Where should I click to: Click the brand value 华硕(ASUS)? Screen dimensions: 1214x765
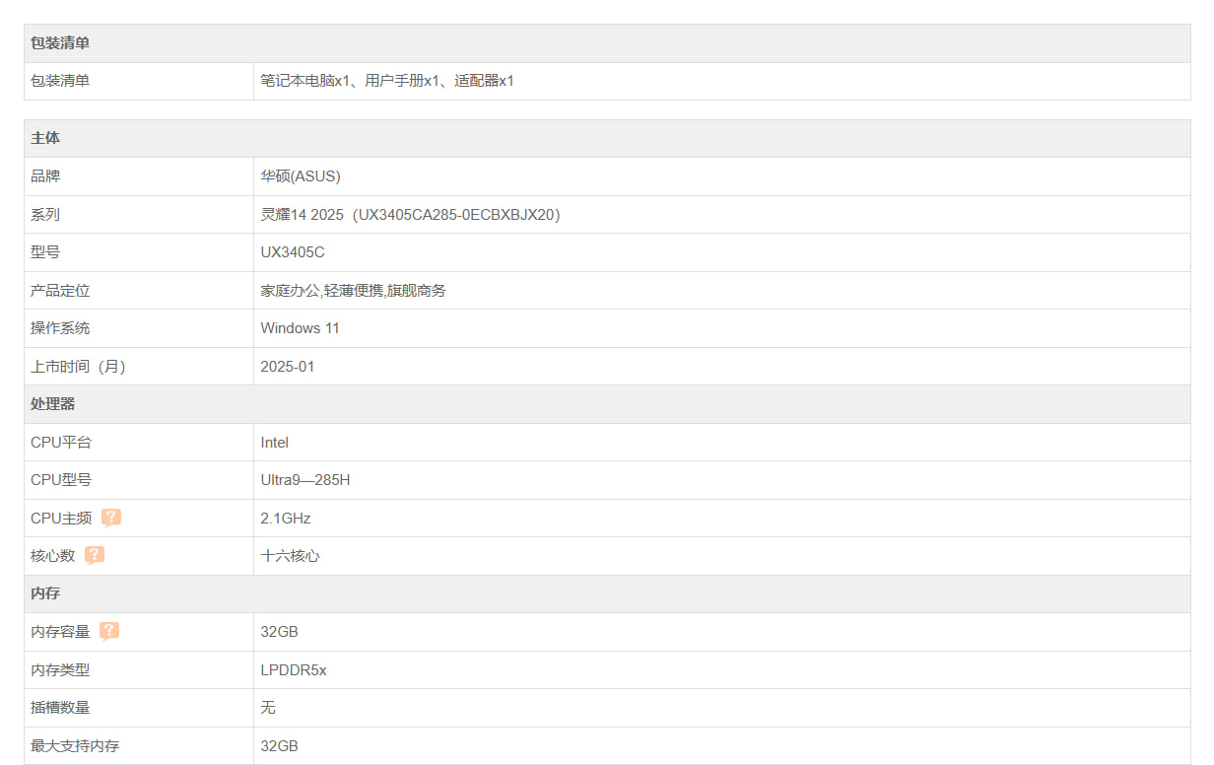pos(301,176)
